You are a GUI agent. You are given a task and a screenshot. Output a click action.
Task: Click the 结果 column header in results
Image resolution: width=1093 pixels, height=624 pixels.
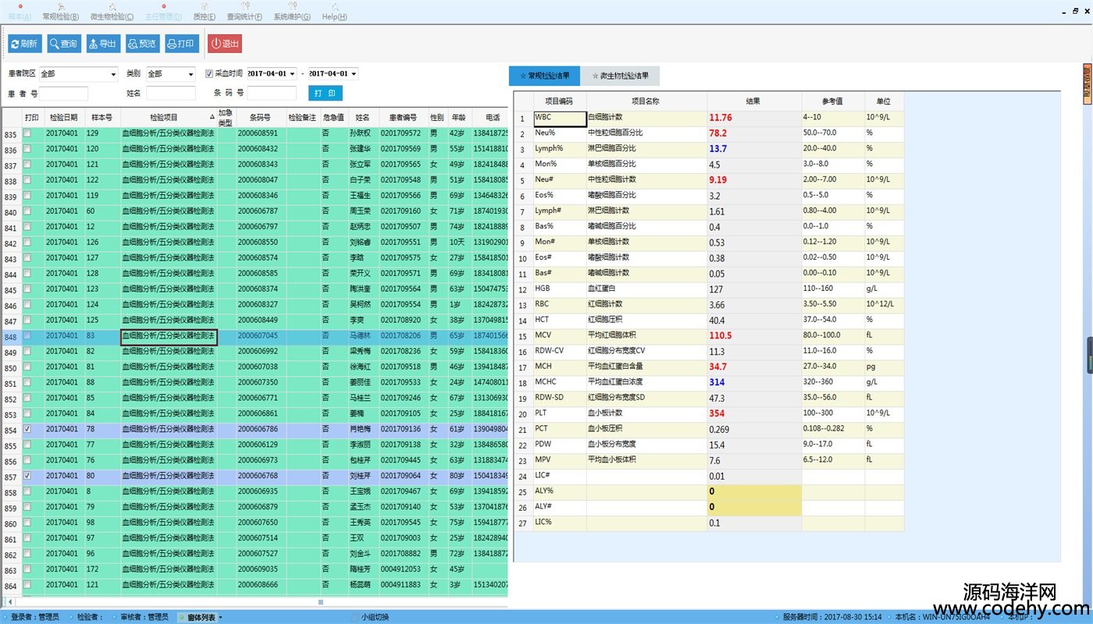point(753,101)
